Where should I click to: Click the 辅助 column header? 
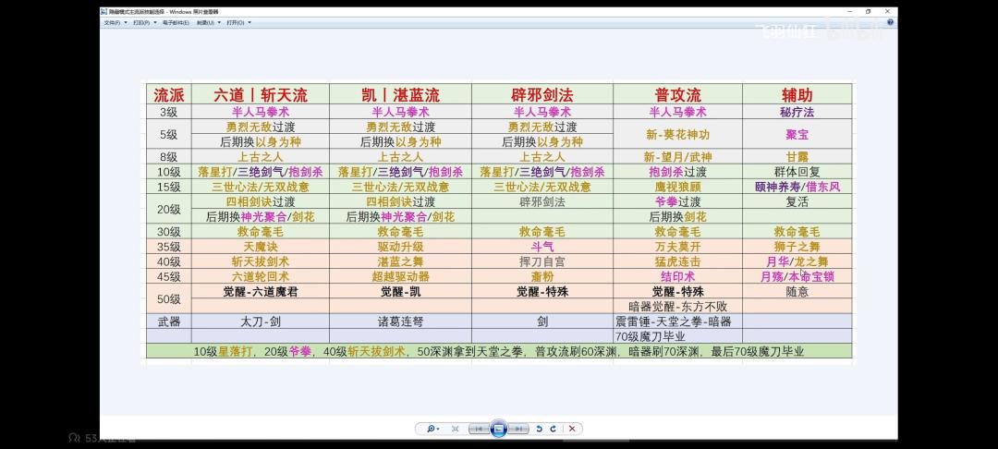coord(797,95)
